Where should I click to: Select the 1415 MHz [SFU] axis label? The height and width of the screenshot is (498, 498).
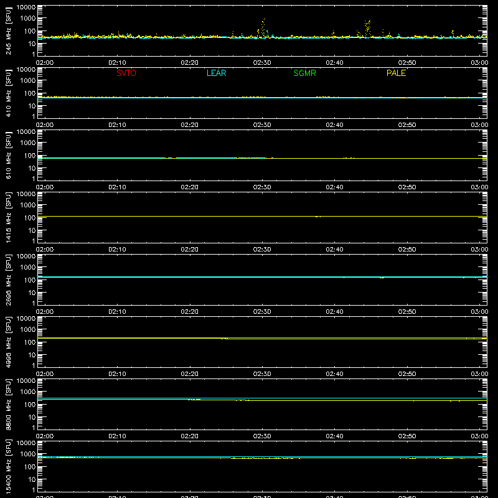tap(9, 217)
